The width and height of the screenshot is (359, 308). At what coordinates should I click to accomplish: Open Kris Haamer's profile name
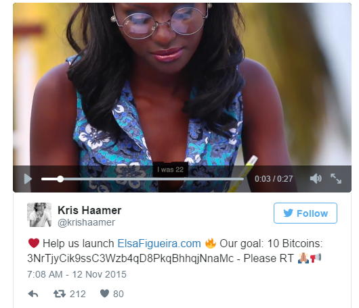89,210
